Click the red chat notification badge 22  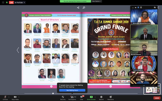pos(83,96)
